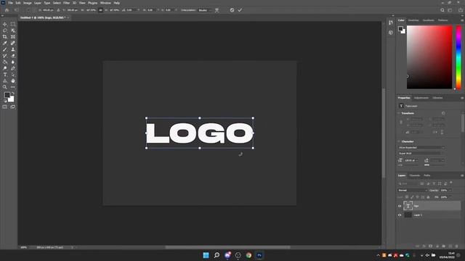
Task: Select the Triangle shape tool
Action: [x=5, y=80]
